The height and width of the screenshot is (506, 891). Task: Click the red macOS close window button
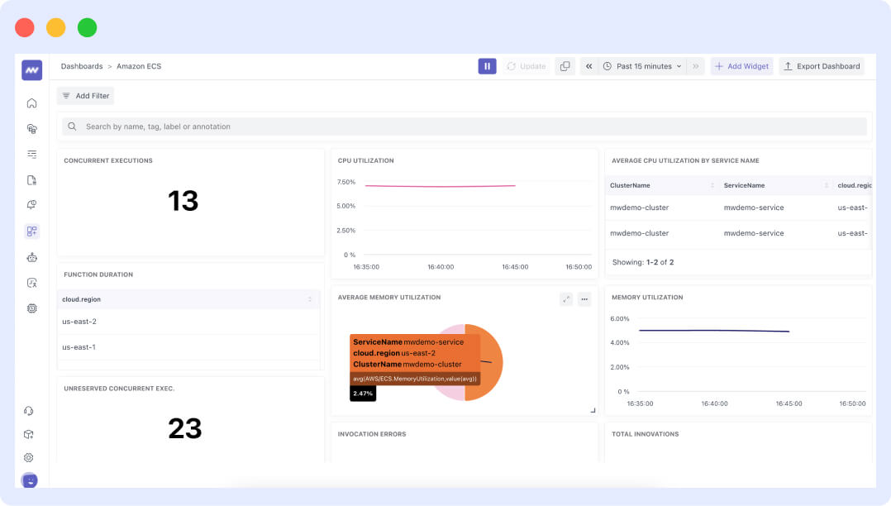[25, 27]
